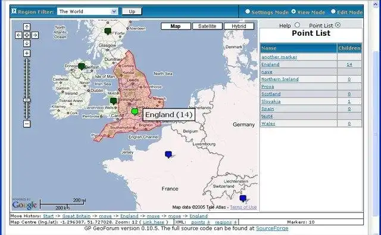Open the 'Link here' map link
This screenshot has width=381, height=235.
154,222
